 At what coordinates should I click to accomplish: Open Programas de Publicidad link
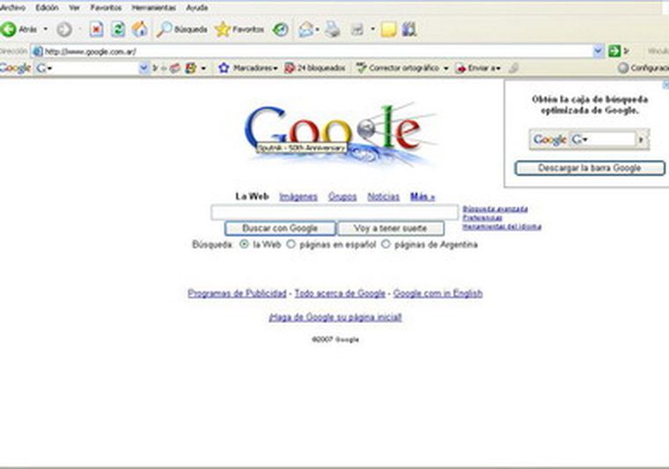click(x=237, y=293)
